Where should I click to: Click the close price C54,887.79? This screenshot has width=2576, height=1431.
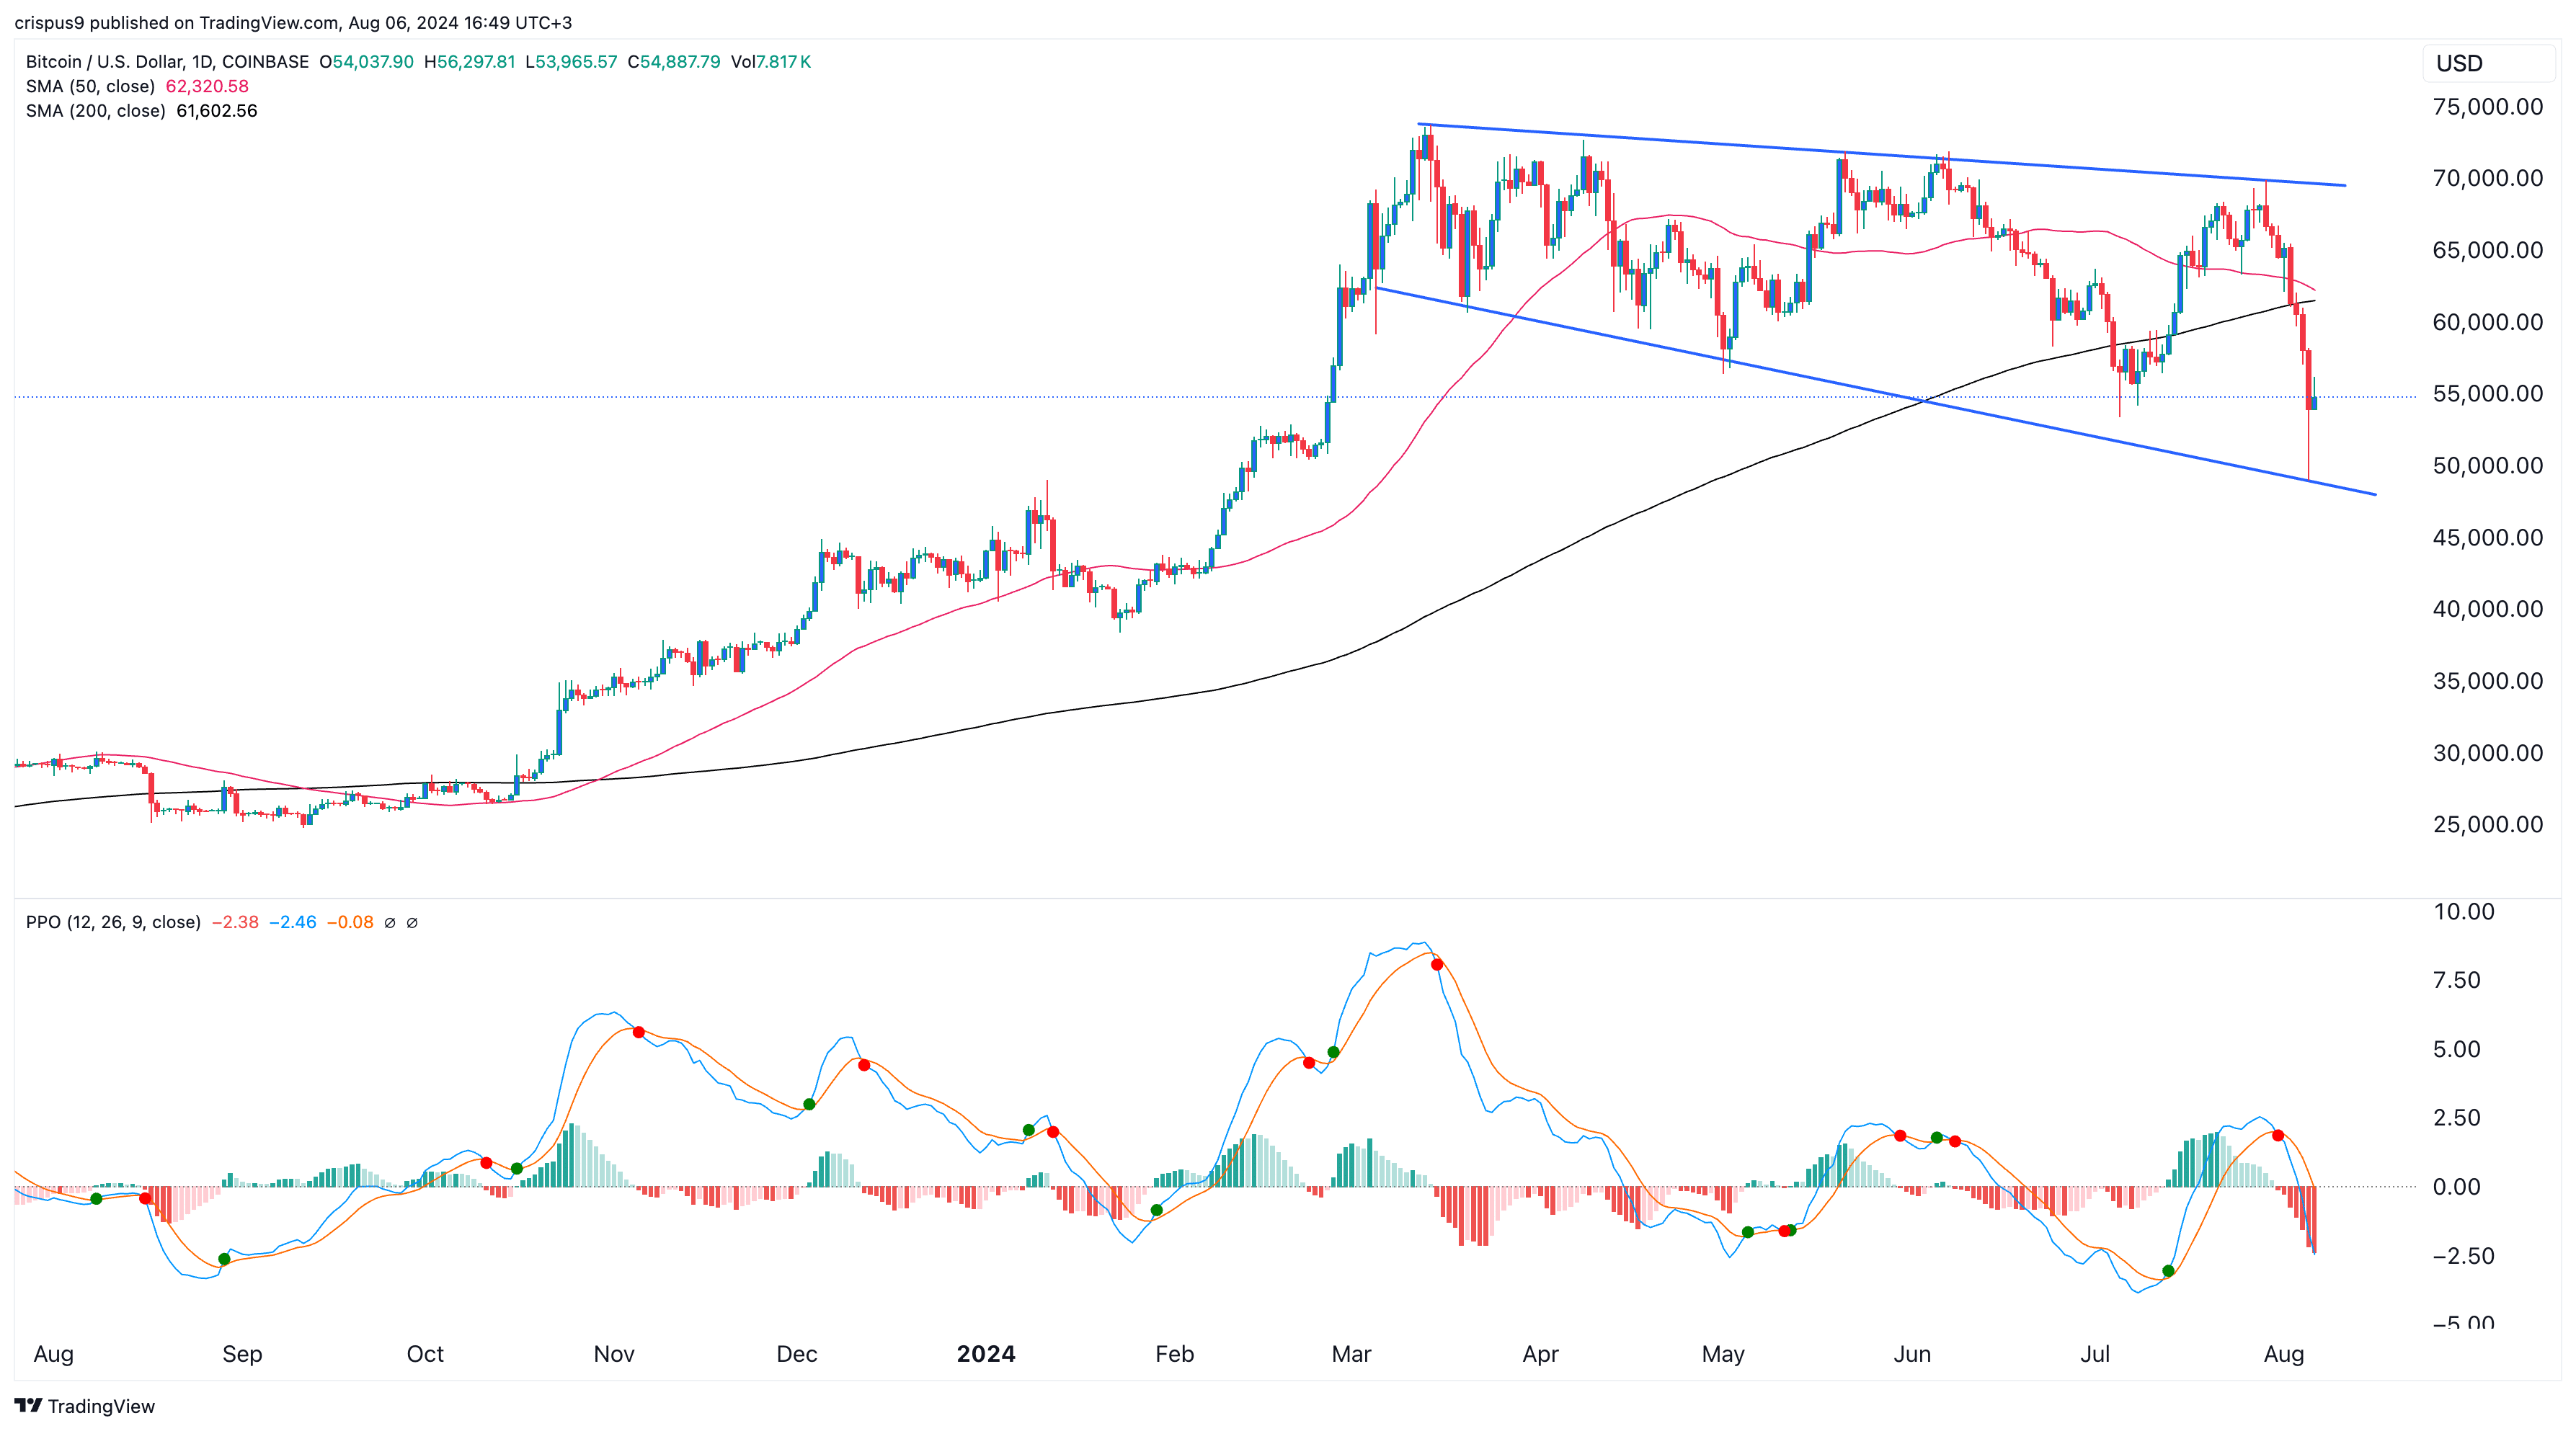click(674, 61)
